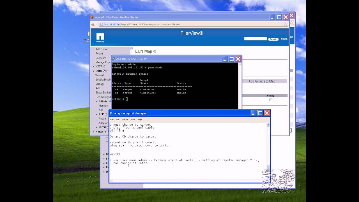
Task: Click the help icon next to LUNs
Action: coord(107,71)
